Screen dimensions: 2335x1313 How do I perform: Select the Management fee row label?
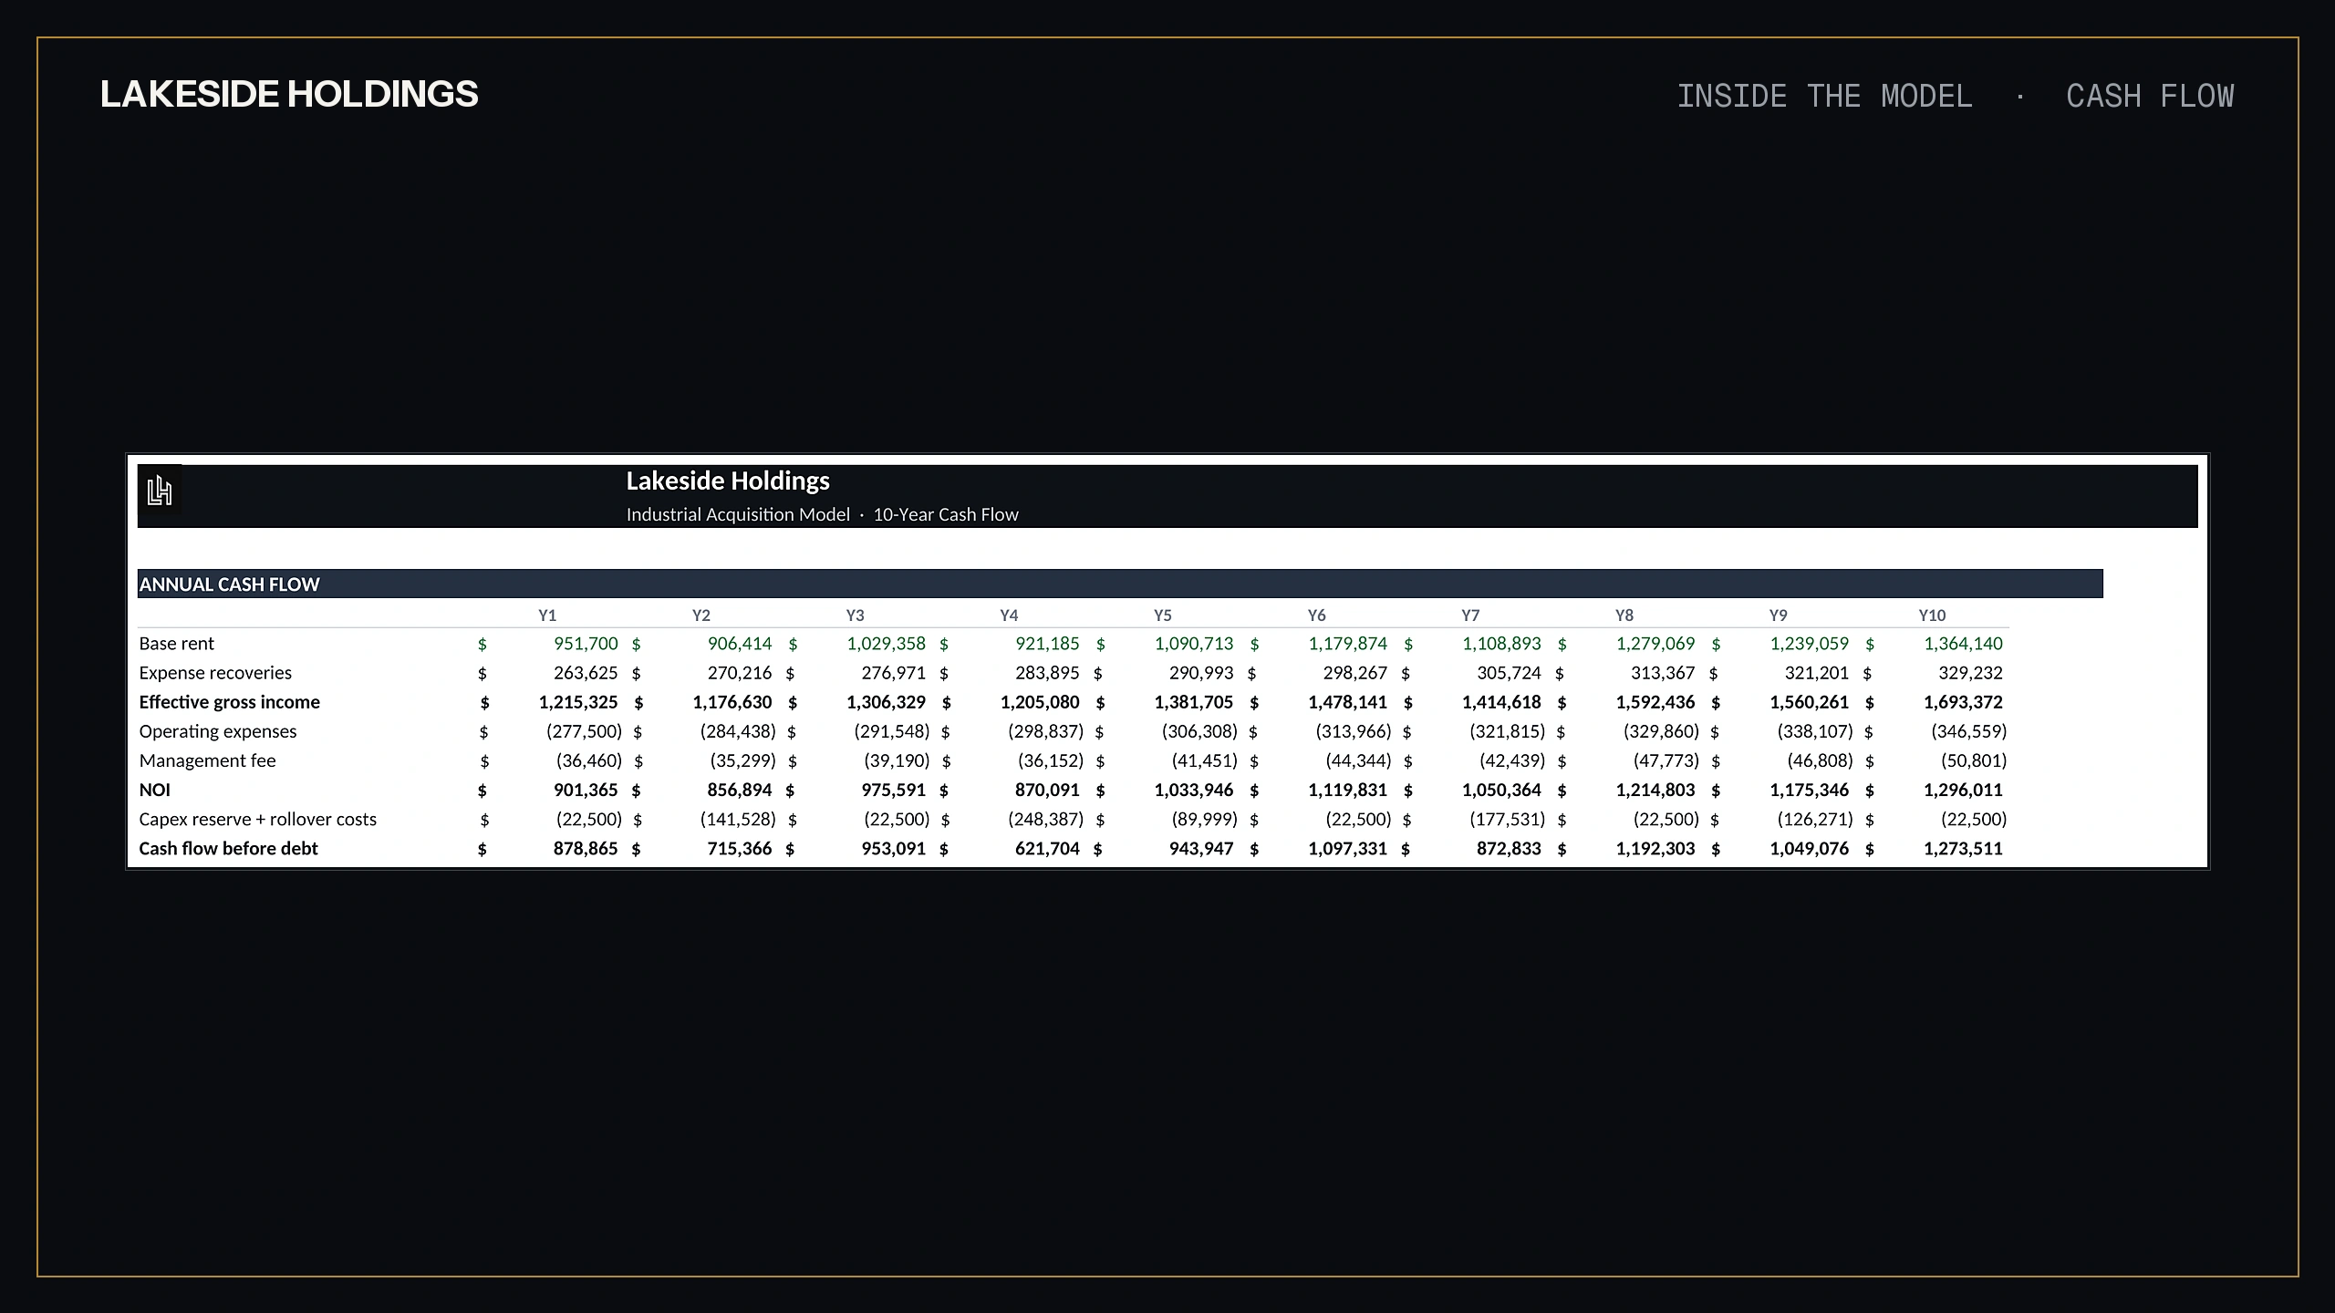coord(207,760)
